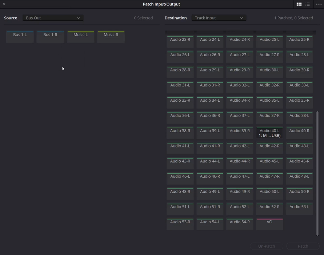Select the Audio 26-L destination
324x255 pixels.
(x=180, y=57)
